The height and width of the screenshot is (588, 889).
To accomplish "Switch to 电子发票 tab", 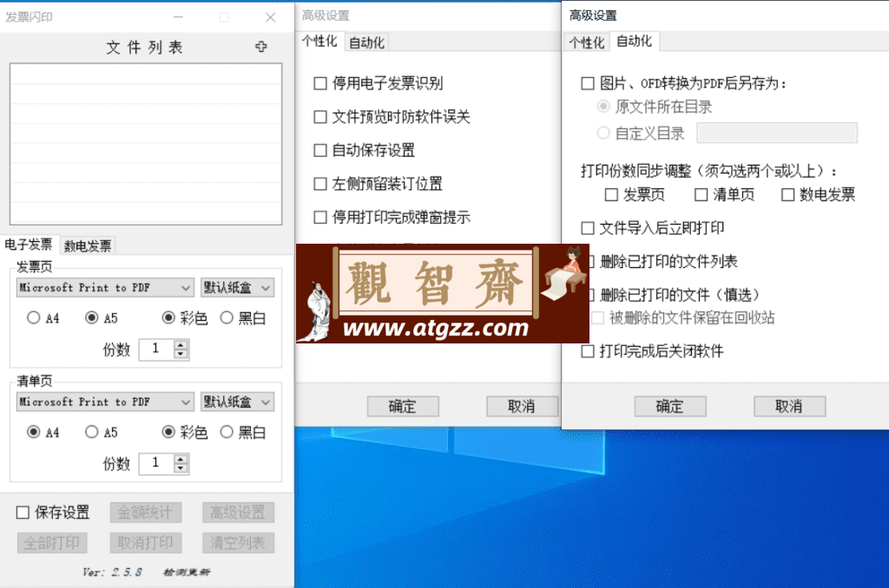I will [29, 245].
